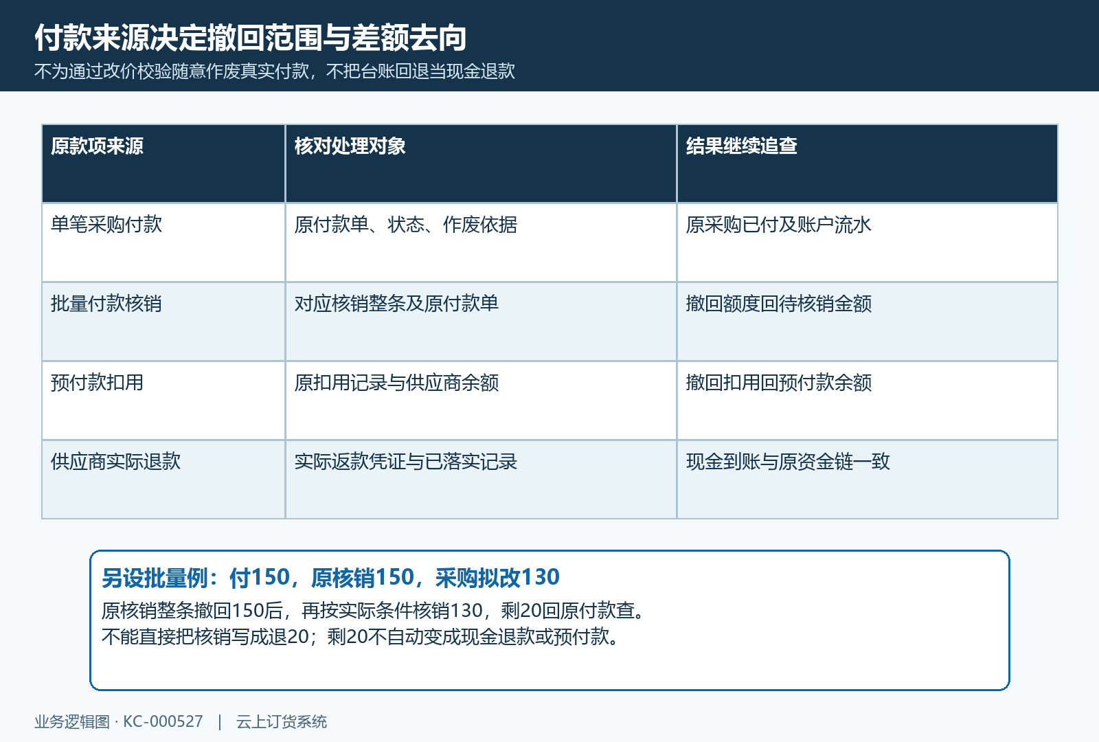
Task: Click footer text 业务逻辑图 · KC-000527
Action: point(119,722)
